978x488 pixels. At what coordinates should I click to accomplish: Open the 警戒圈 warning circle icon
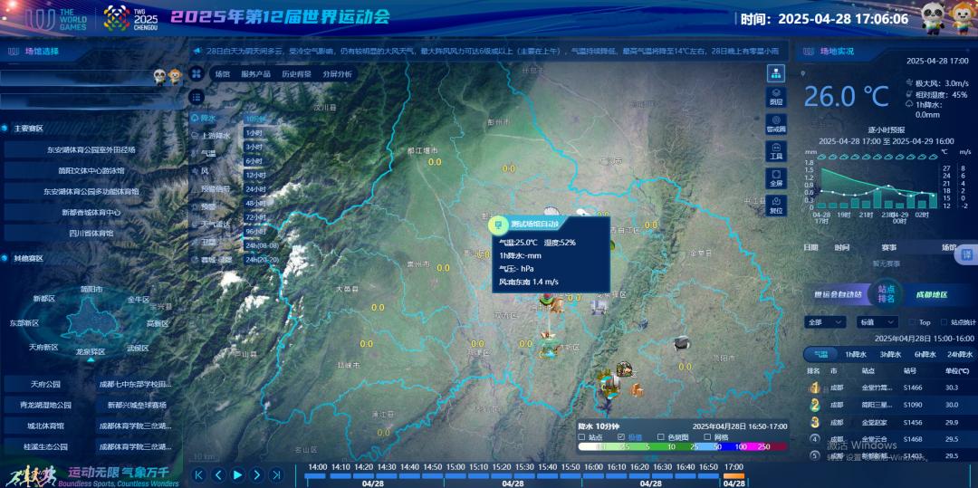[x=776, y=122]
